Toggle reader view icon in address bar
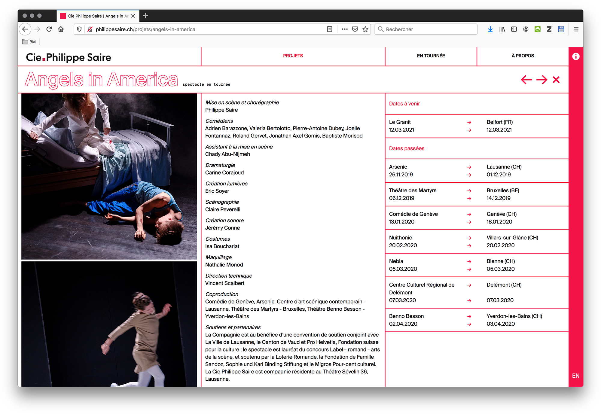The height and width of the screenshot is (414, 601). [x=330, y=29]
